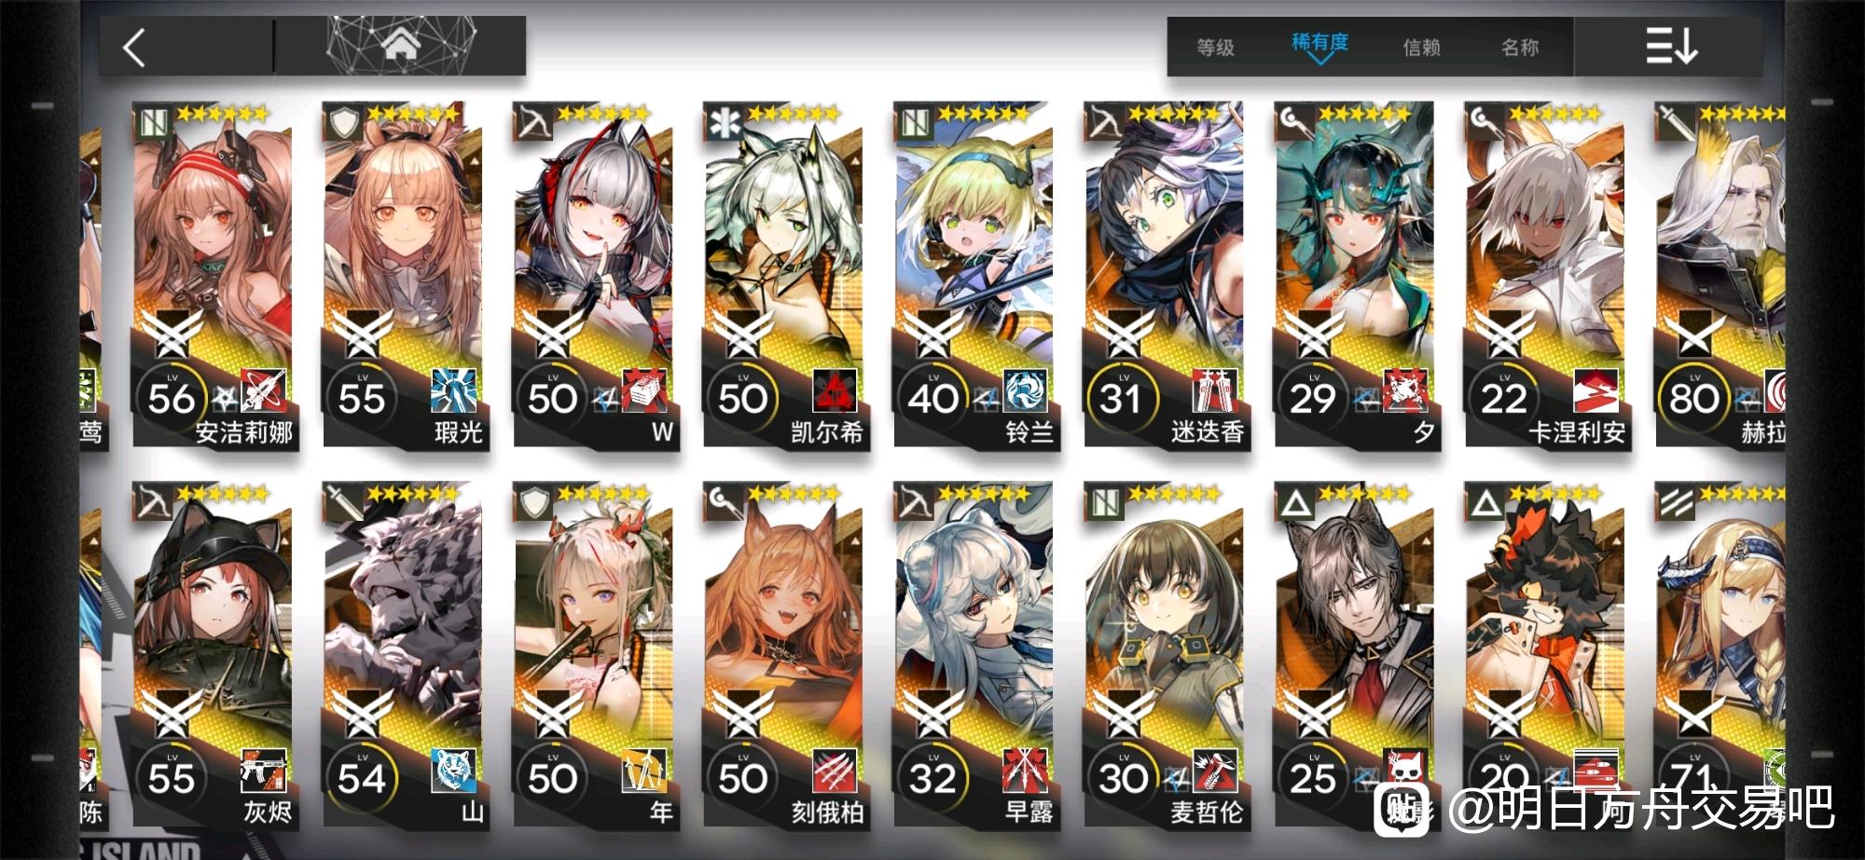Viewport: 1865px width, 860px height.
Task: Tap 瑕光's blue skill icon
Action: 454,391
